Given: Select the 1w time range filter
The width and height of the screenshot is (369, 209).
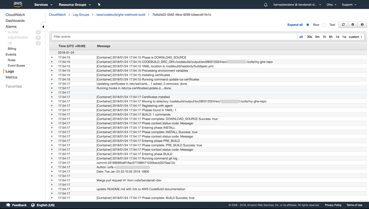Looking at the screenshot, I should [x=344, y=37].
